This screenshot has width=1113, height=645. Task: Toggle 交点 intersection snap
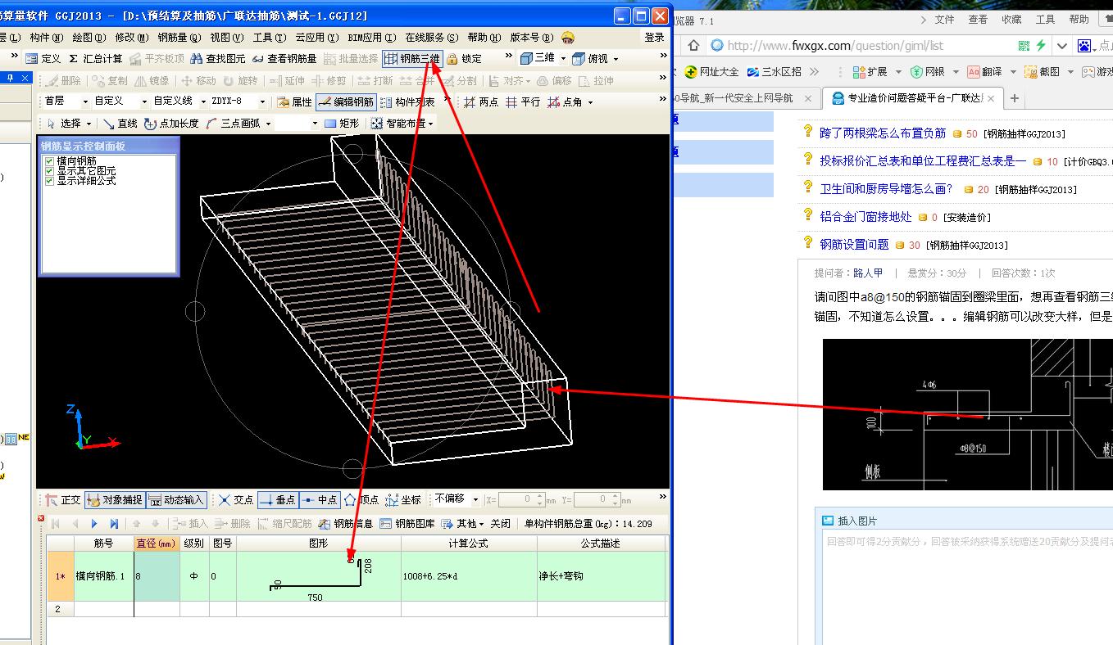(236, 500)
